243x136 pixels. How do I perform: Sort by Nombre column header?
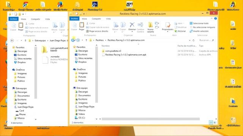(106, 46)
